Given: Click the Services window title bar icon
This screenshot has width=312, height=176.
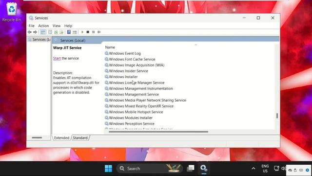Looking at the screenshot, I should coord(31,18).
